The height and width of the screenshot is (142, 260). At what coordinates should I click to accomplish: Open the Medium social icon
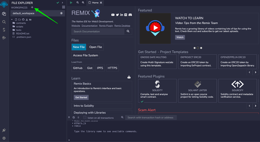click(x=126, y=15)
